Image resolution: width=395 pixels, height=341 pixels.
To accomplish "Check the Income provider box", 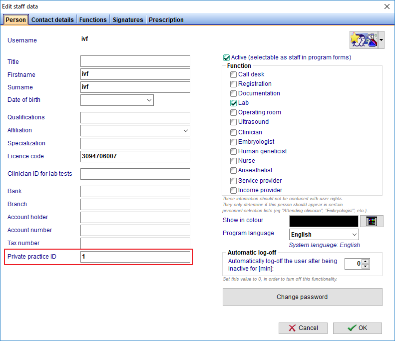I will pyautogui.click(x=233, y=190).
